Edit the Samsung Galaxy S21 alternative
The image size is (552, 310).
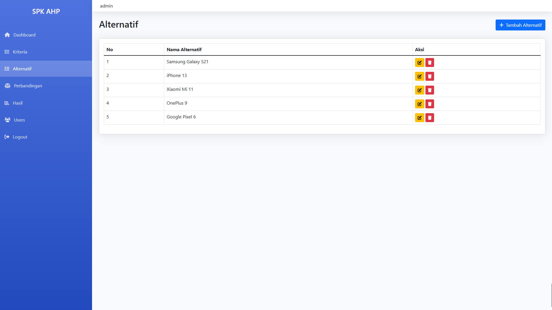[419, 62]
